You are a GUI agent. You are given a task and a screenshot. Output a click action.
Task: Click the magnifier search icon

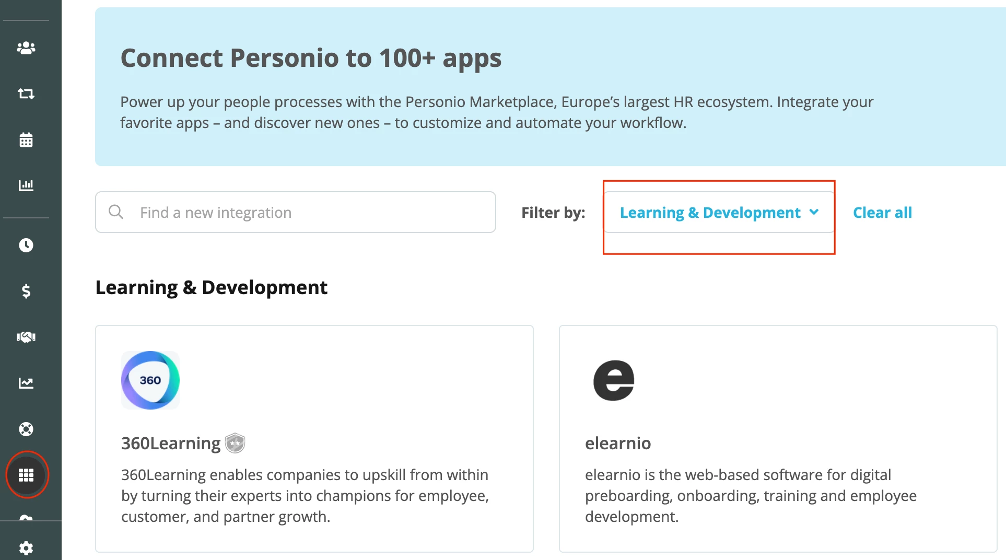point(116,212)
